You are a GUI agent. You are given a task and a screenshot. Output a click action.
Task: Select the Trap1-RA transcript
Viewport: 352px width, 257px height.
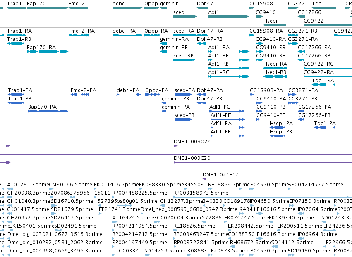16,35
